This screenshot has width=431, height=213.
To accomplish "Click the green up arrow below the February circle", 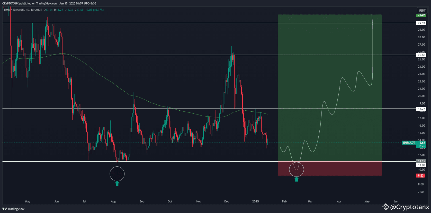I will click(297, 179).
